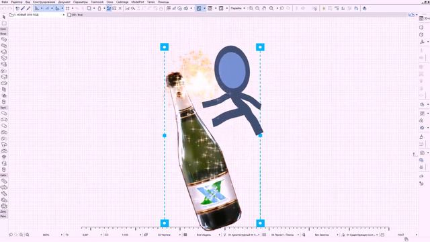
Task: Click the Zoom In magnifier icon
Action: 251,9
